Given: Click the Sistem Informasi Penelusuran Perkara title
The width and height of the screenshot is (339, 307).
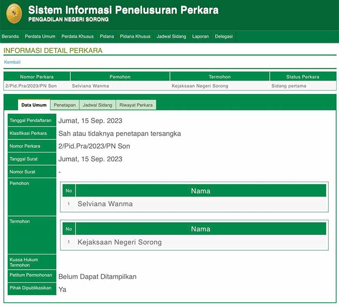Looking at the screenshot, I should 123,10.
